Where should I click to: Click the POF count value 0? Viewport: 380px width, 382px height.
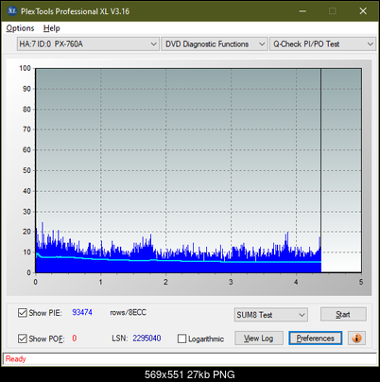click(75, 339)
